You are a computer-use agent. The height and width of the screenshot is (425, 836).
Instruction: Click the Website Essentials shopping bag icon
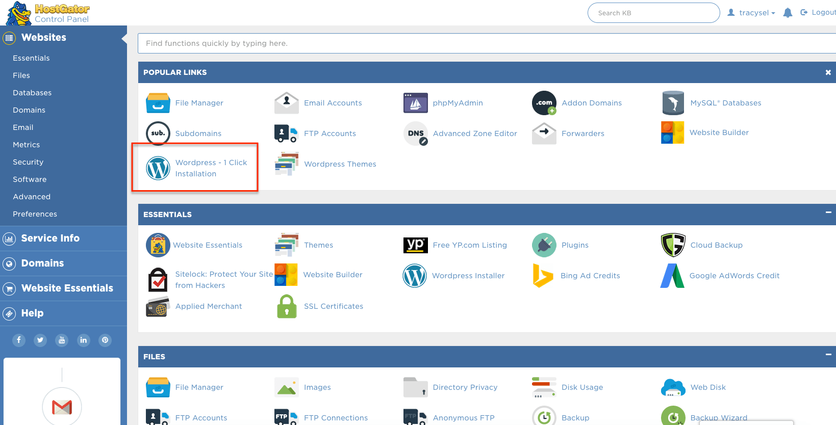click(x=158, y=245)
